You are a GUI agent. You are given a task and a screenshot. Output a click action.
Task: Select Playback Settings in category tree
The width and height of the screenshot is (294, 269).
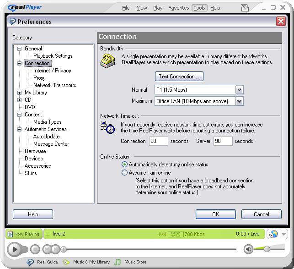53,56
